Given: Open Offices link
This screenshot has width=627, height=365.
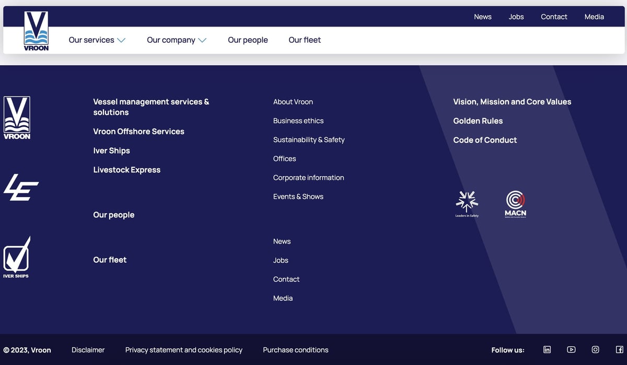Looking at the screenshot, I should (x=284, y=159).
